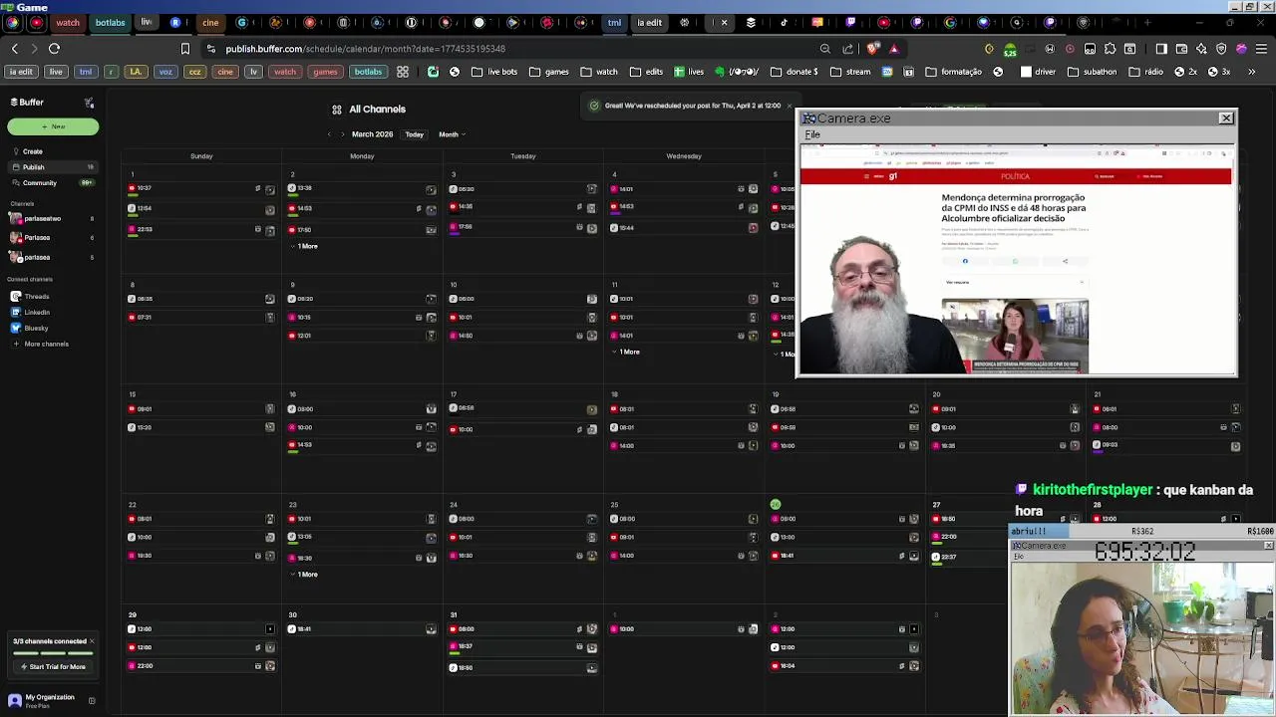The image size is (1276, 717).
Task: Toggle the browser sidebar panel icon
Action: 1161,48
